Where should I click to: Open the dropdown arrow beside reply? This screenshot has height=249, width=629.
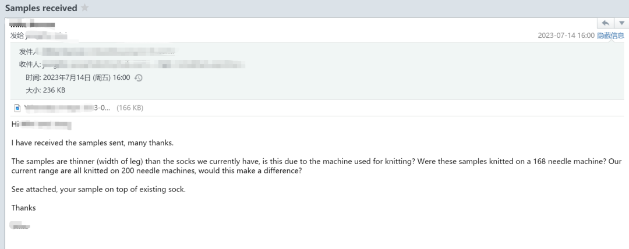pyautogui.click(x=621, y=23)
